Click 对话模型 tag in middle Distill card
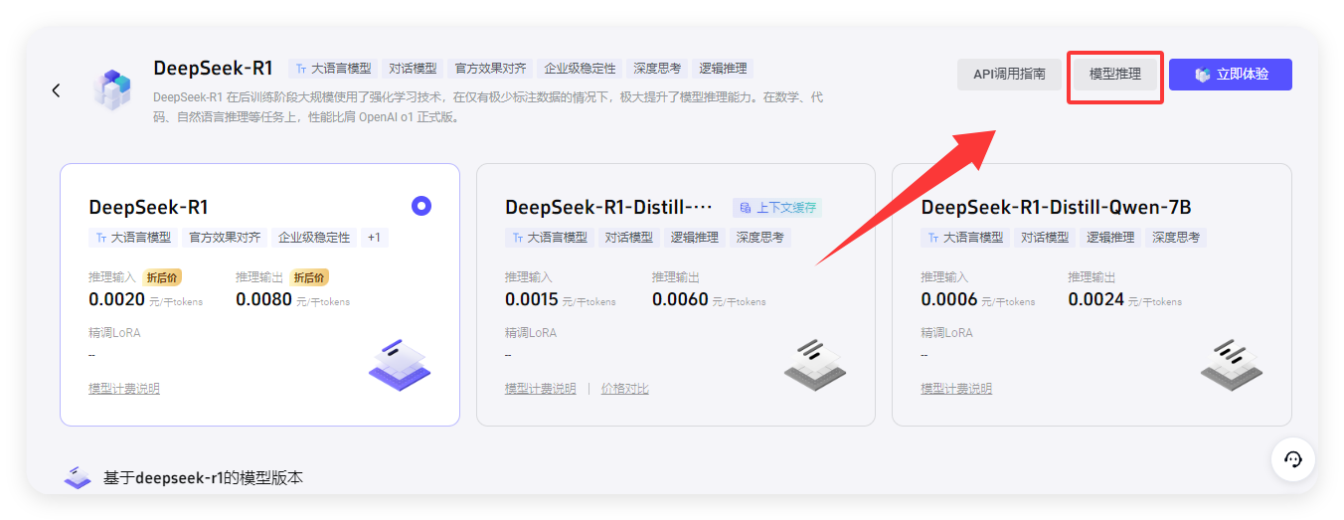Viewport: 1344px width, 520px height. click(628, 238)
